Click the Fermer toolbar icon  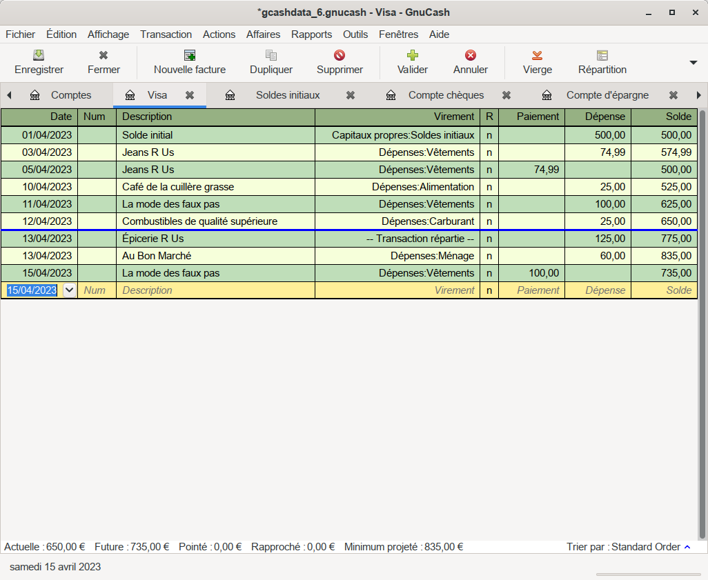point(104,56)
